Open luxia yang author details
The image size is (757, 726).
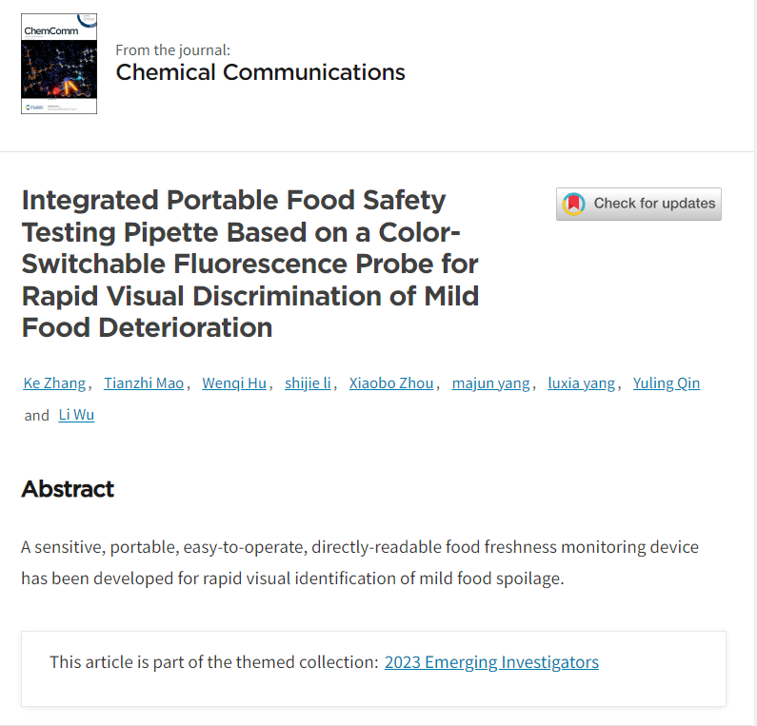point(581,383)
